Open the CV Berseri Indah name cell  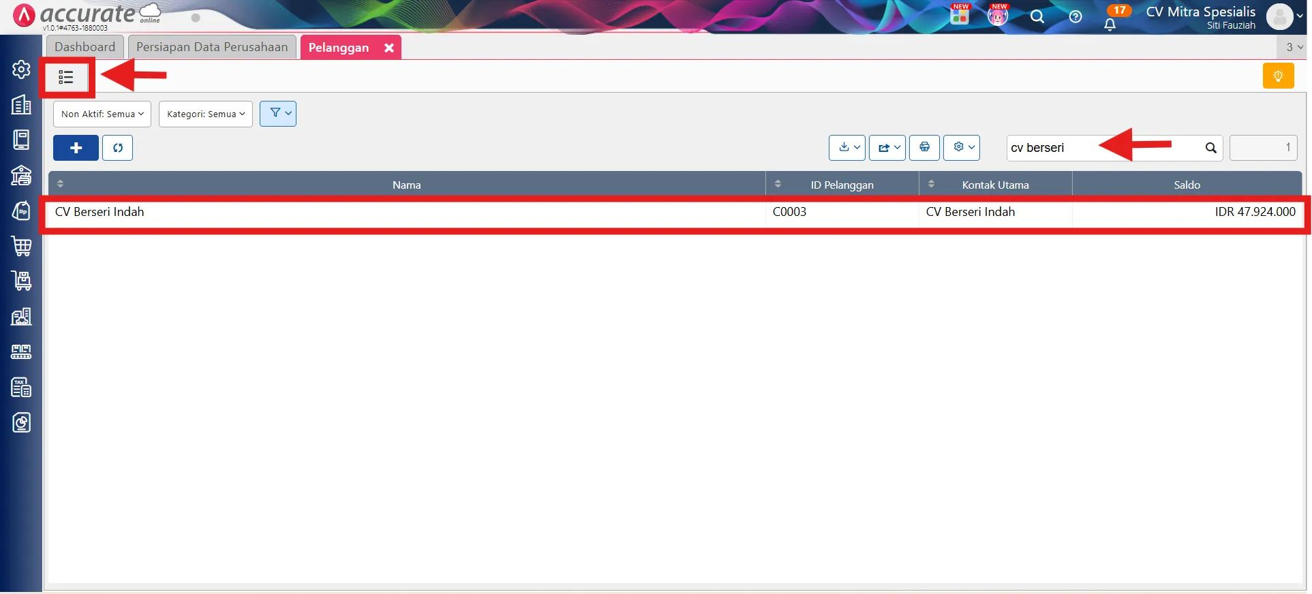click(407, 212)
